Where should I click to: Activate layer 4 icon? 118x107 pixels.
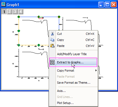pos(21,12)
